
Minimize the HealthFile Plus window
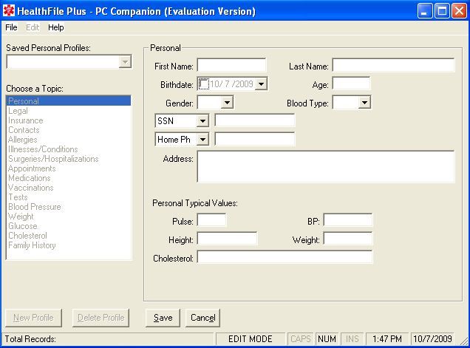pyautogui.click(x=425, y=11)
